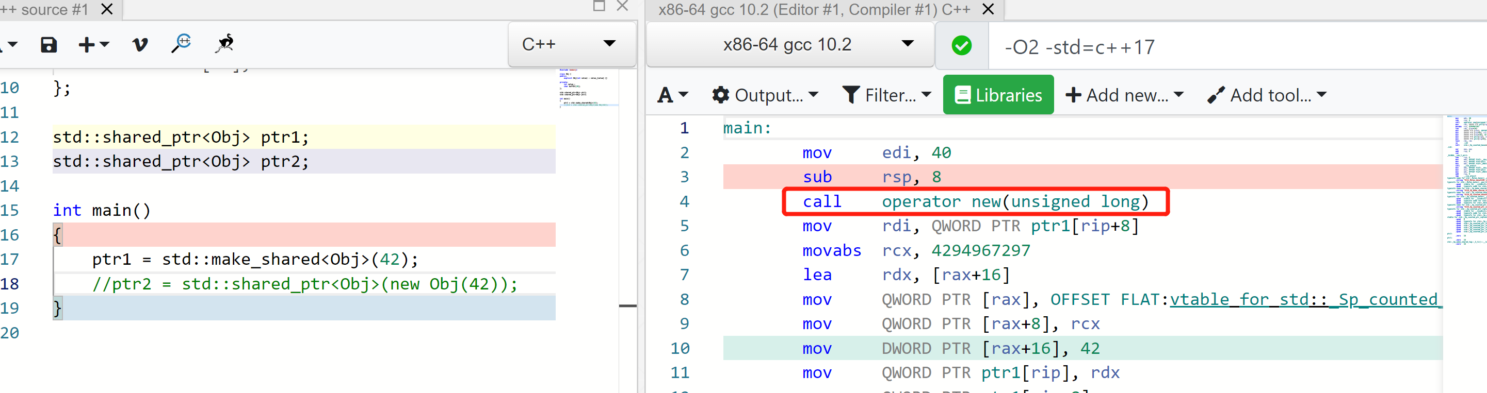The width and height of the screenshot is (1487, 393).
Task: Maximize the source editor pane
Action: click(599, 6)
